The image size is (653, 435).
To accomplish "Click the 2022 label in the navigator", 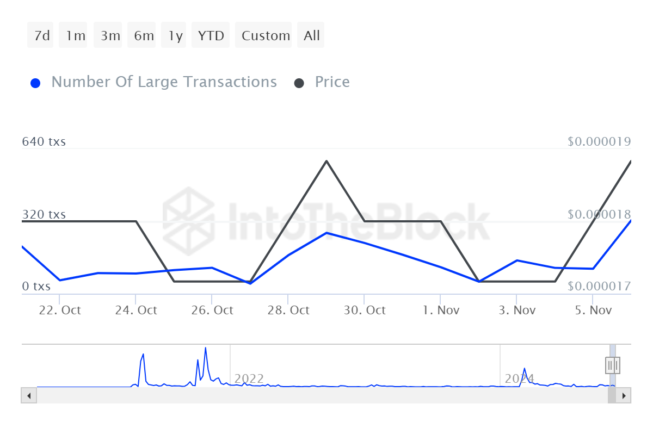I will point(249,378).
